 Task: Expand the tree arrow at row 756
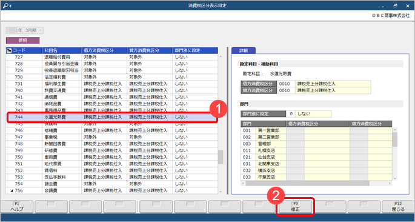tap(12, 190)
